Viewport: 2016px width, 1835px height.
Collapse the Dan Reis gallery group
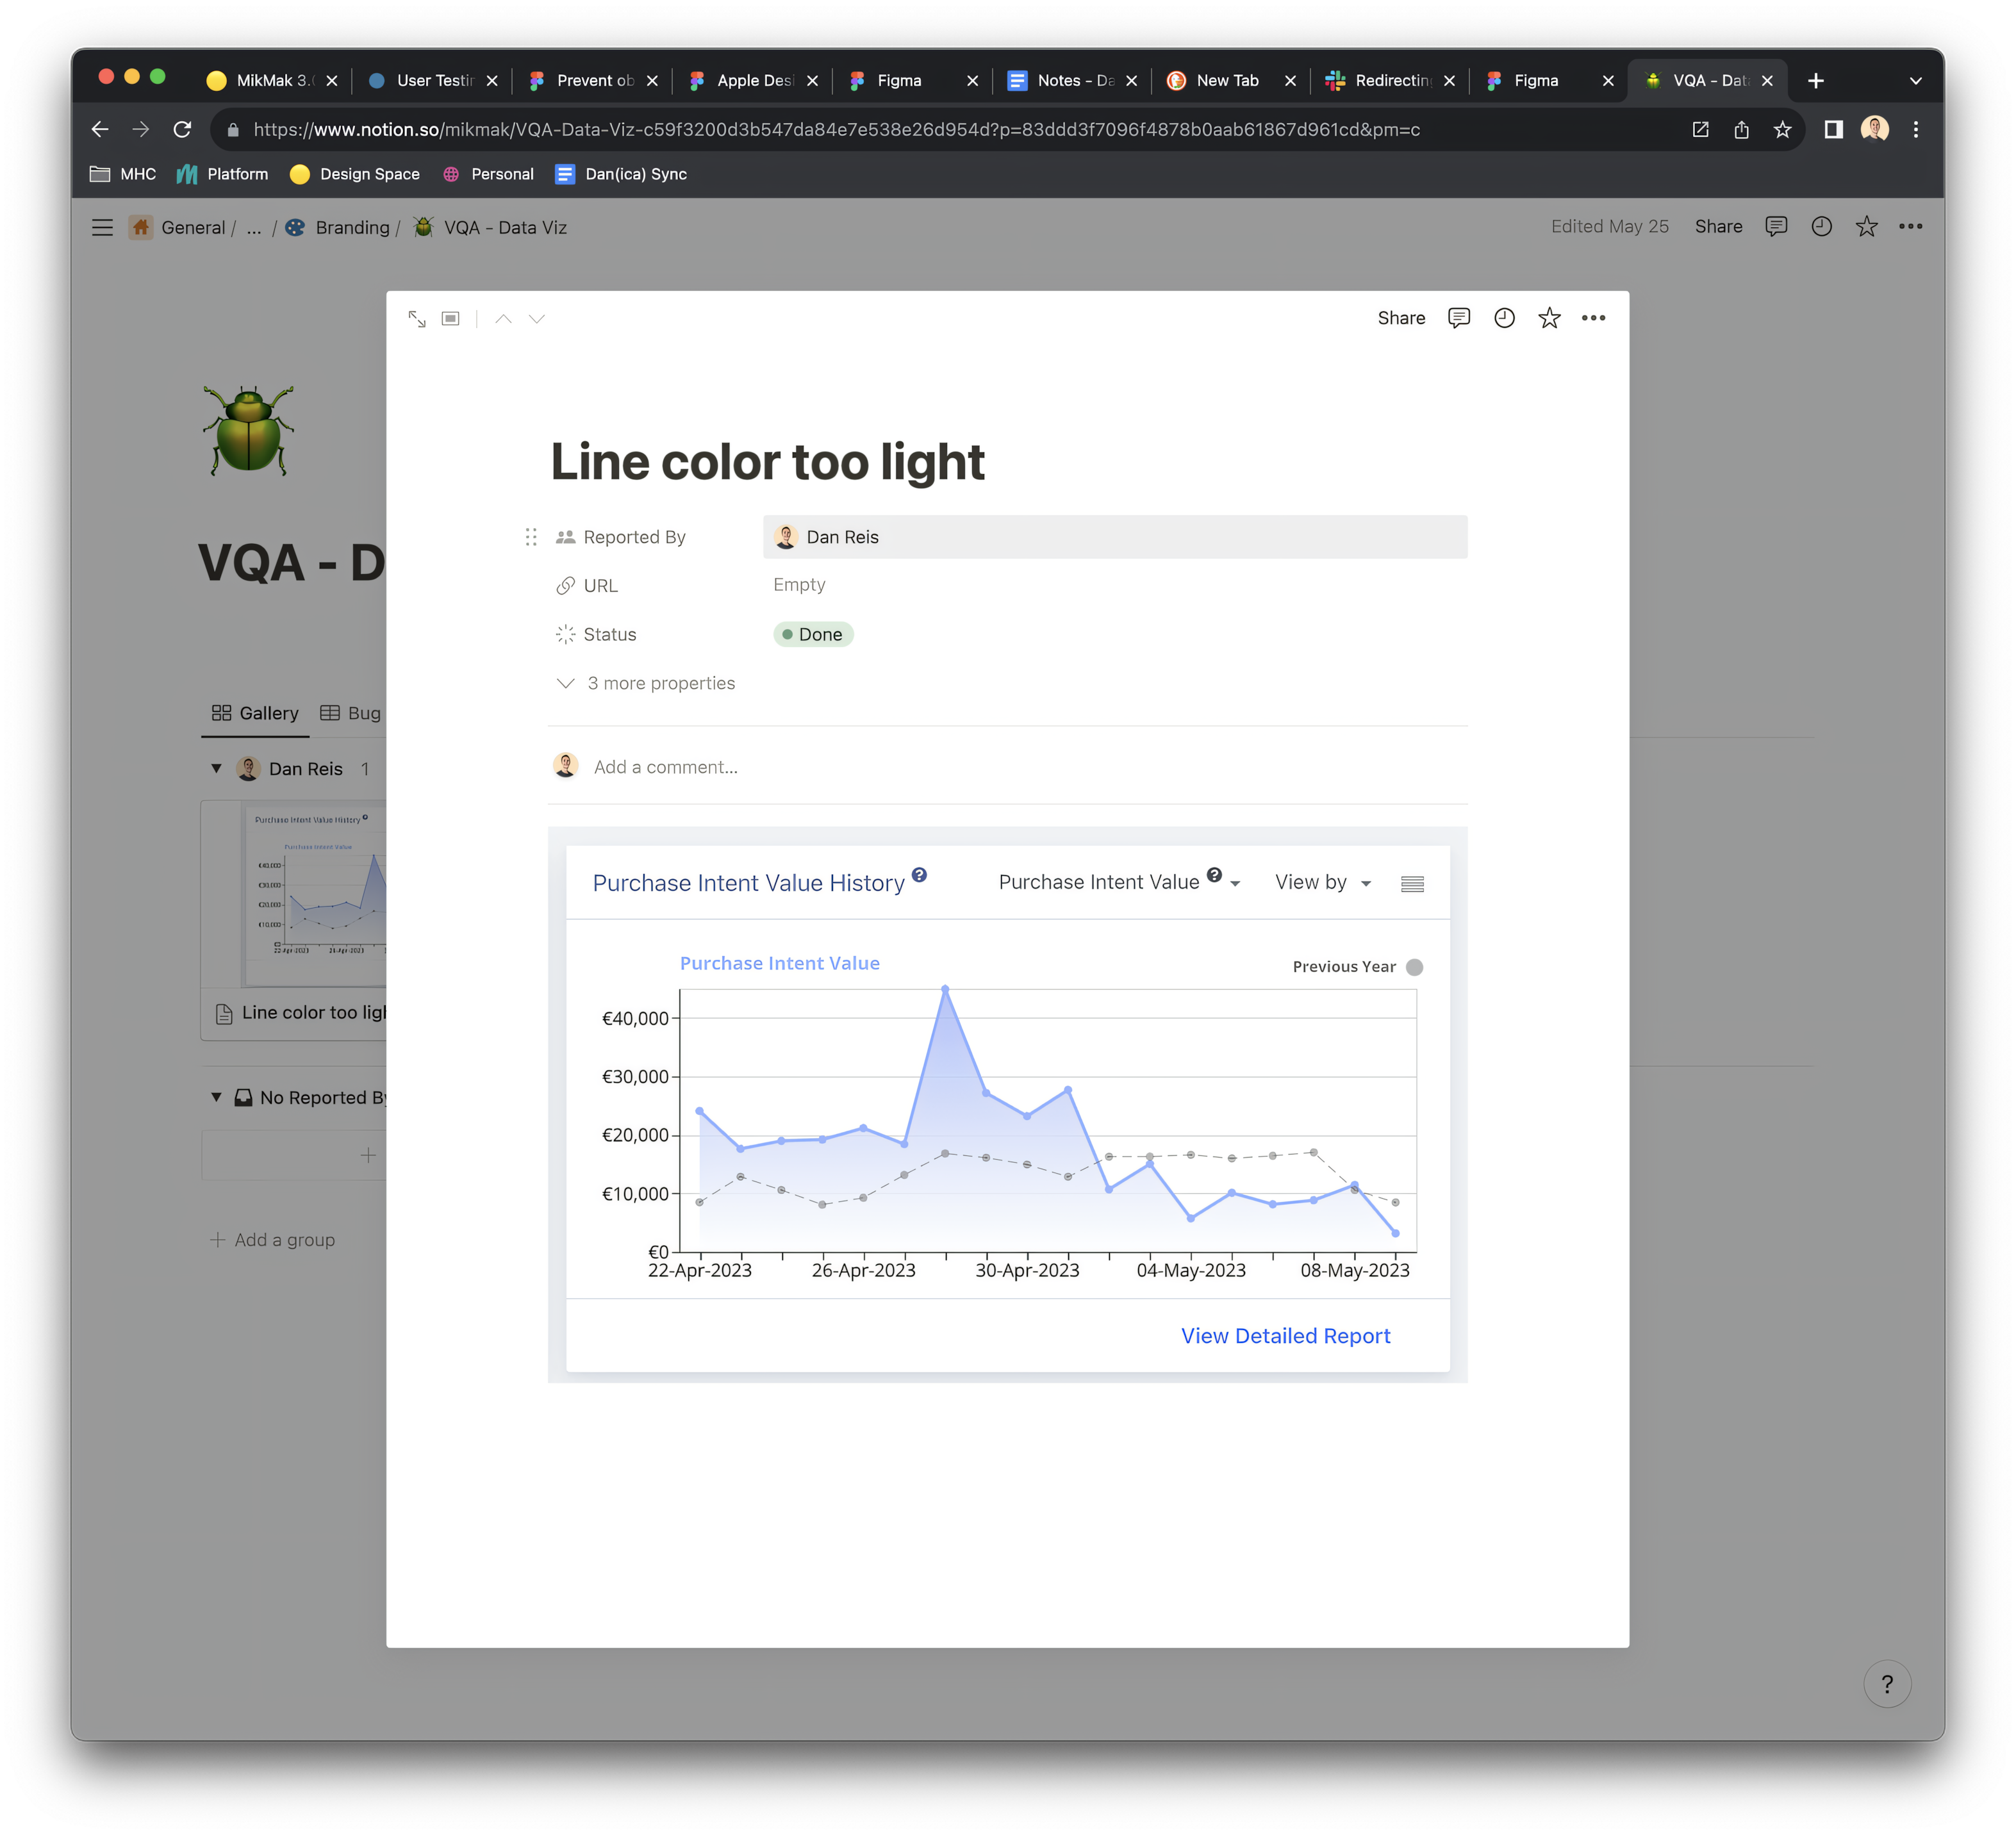216,769
